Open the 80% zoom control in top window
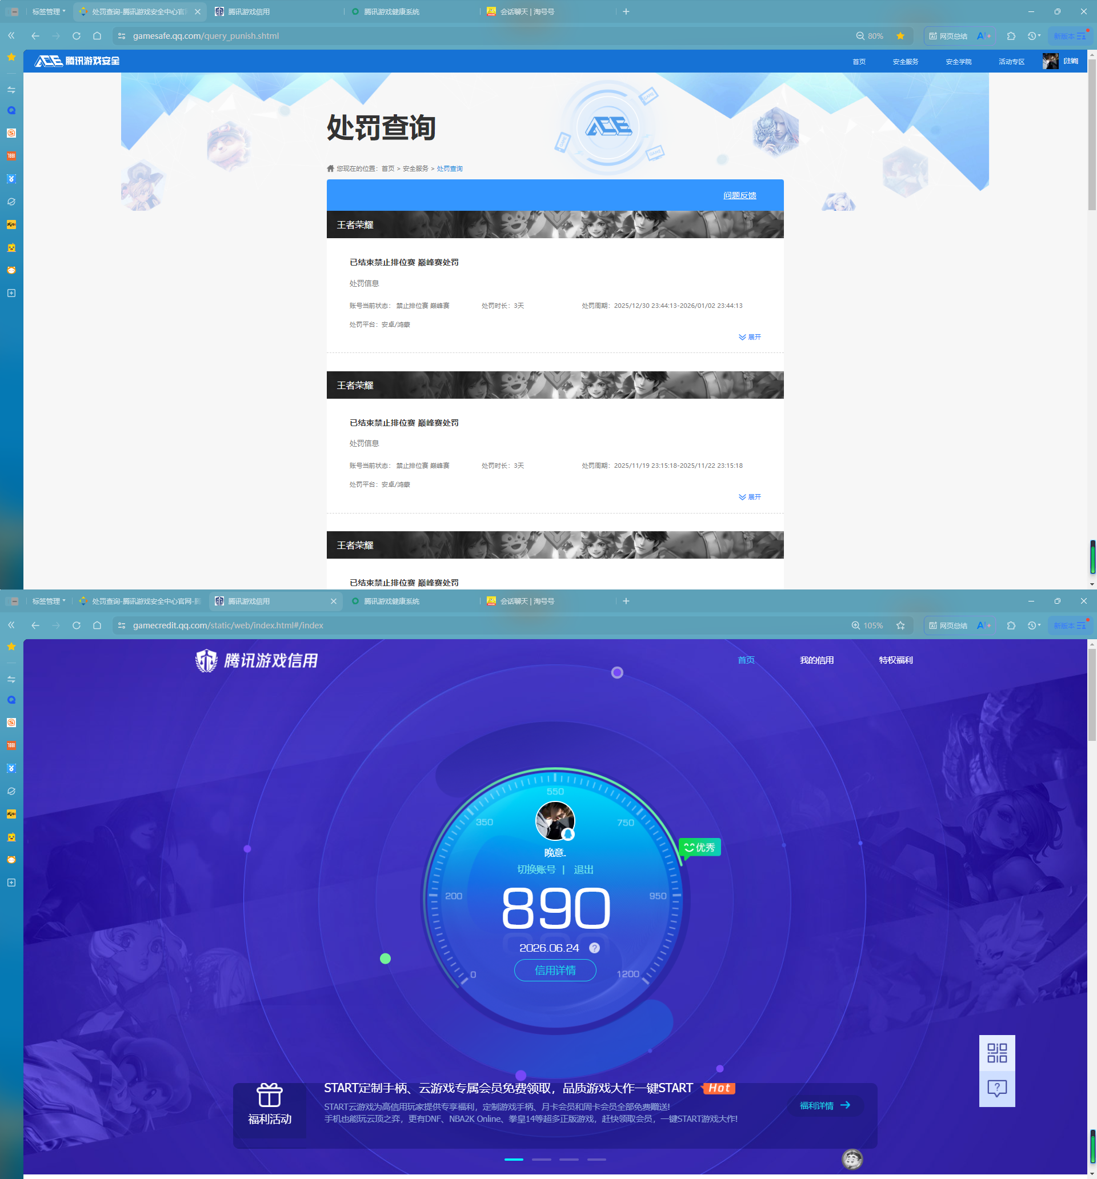 [870, 35]
